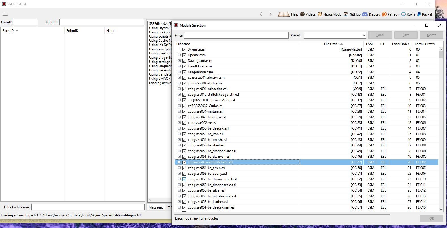Viewport: 447px width, 228px height.
Task: Open the Videos link icon
Action: (x=302, y=14)
